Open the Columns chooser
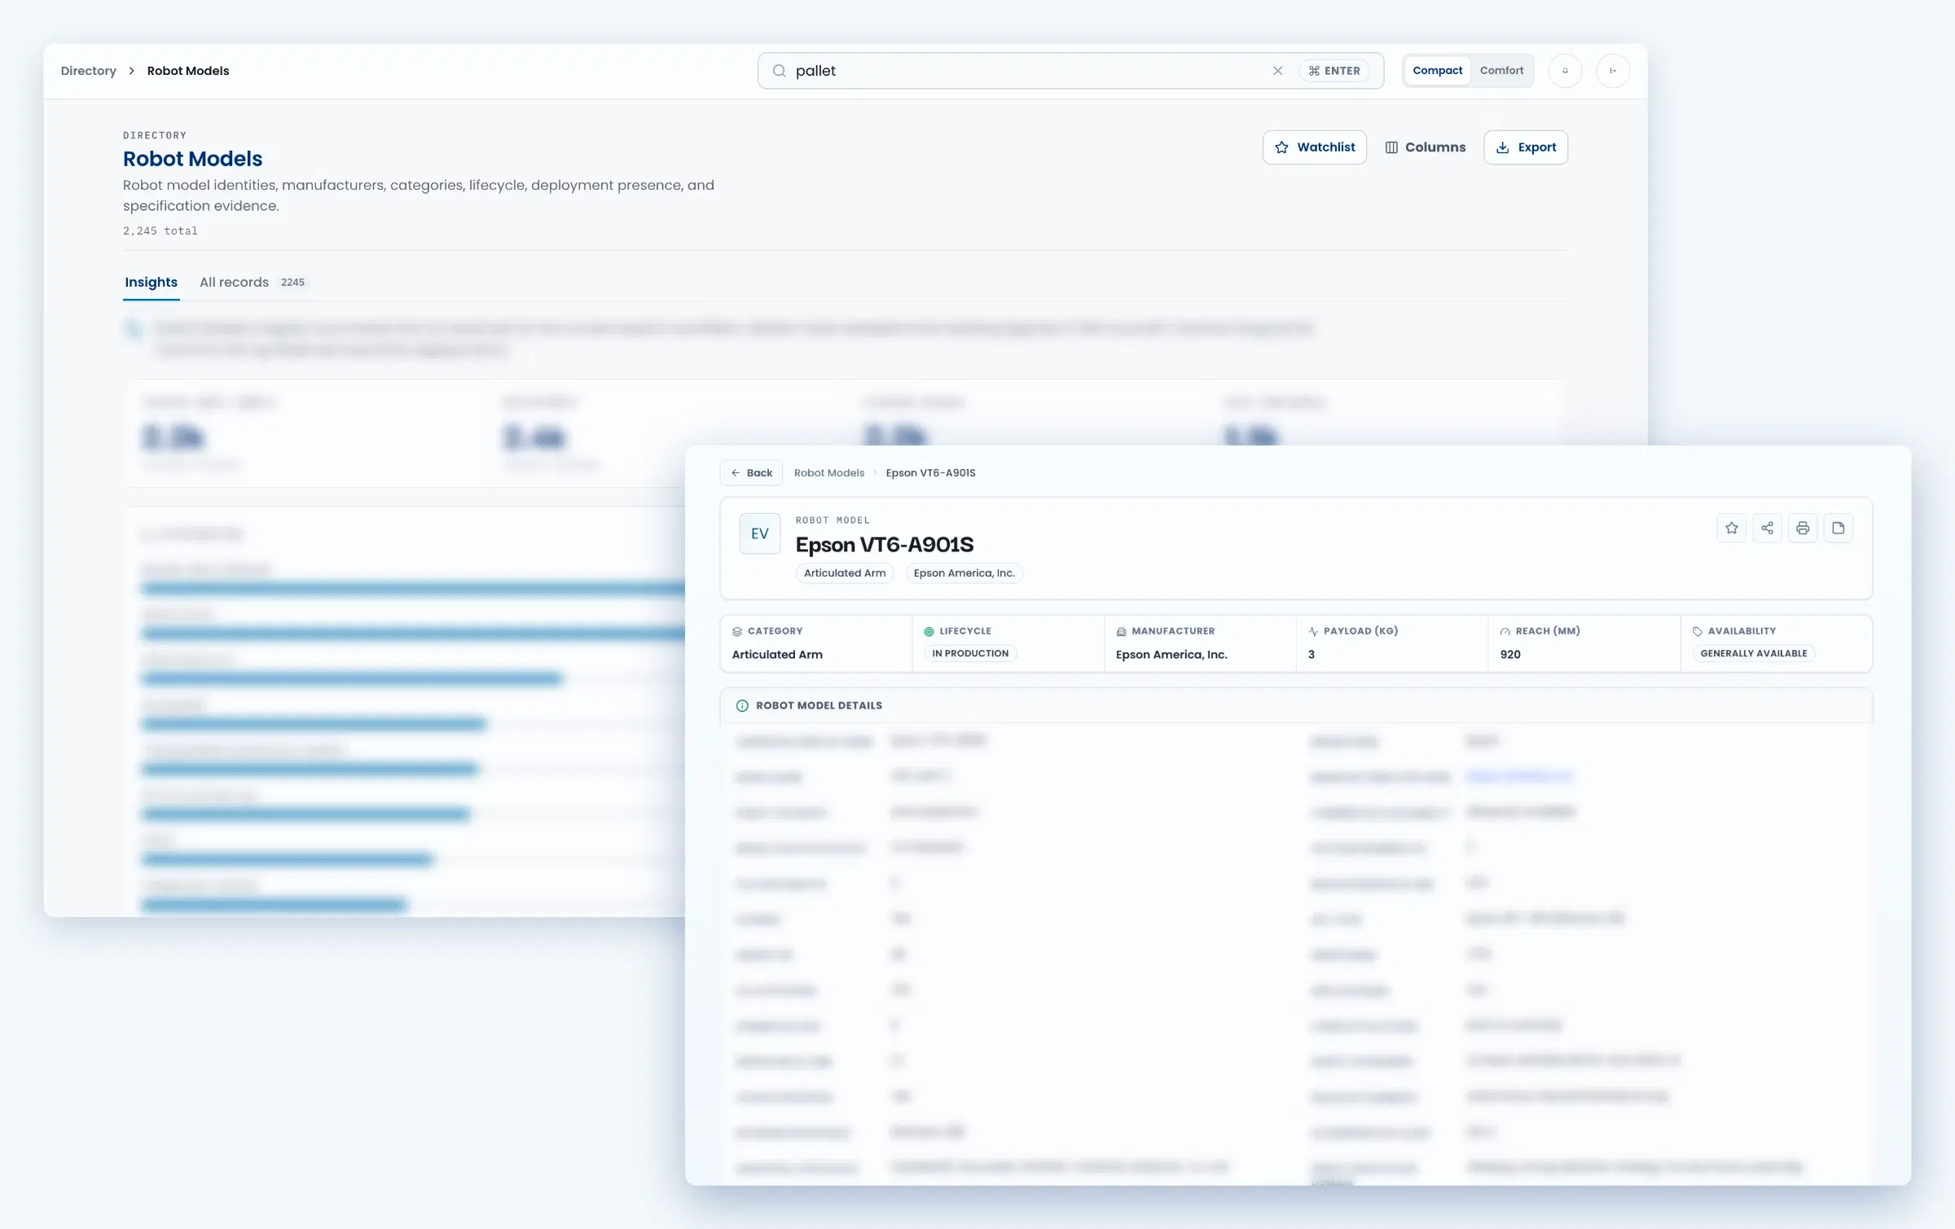This screenshot has width=1955, height=1229. coord(1425,147)
